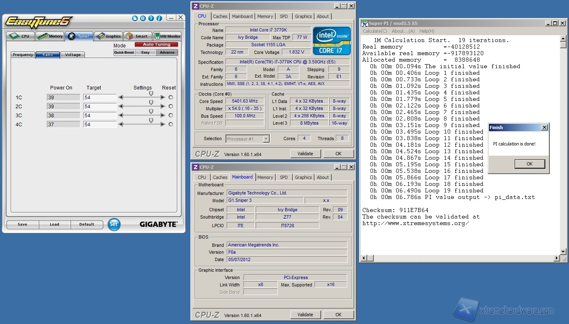569x324 pixels.
Task: Toggle the Reset radio button for 4C
Action: point(170,124)
